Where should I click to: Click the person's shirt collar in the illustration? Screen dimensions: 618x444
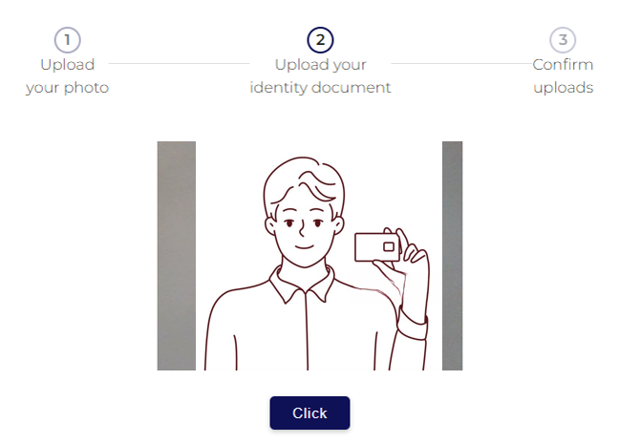coord(302,284)
